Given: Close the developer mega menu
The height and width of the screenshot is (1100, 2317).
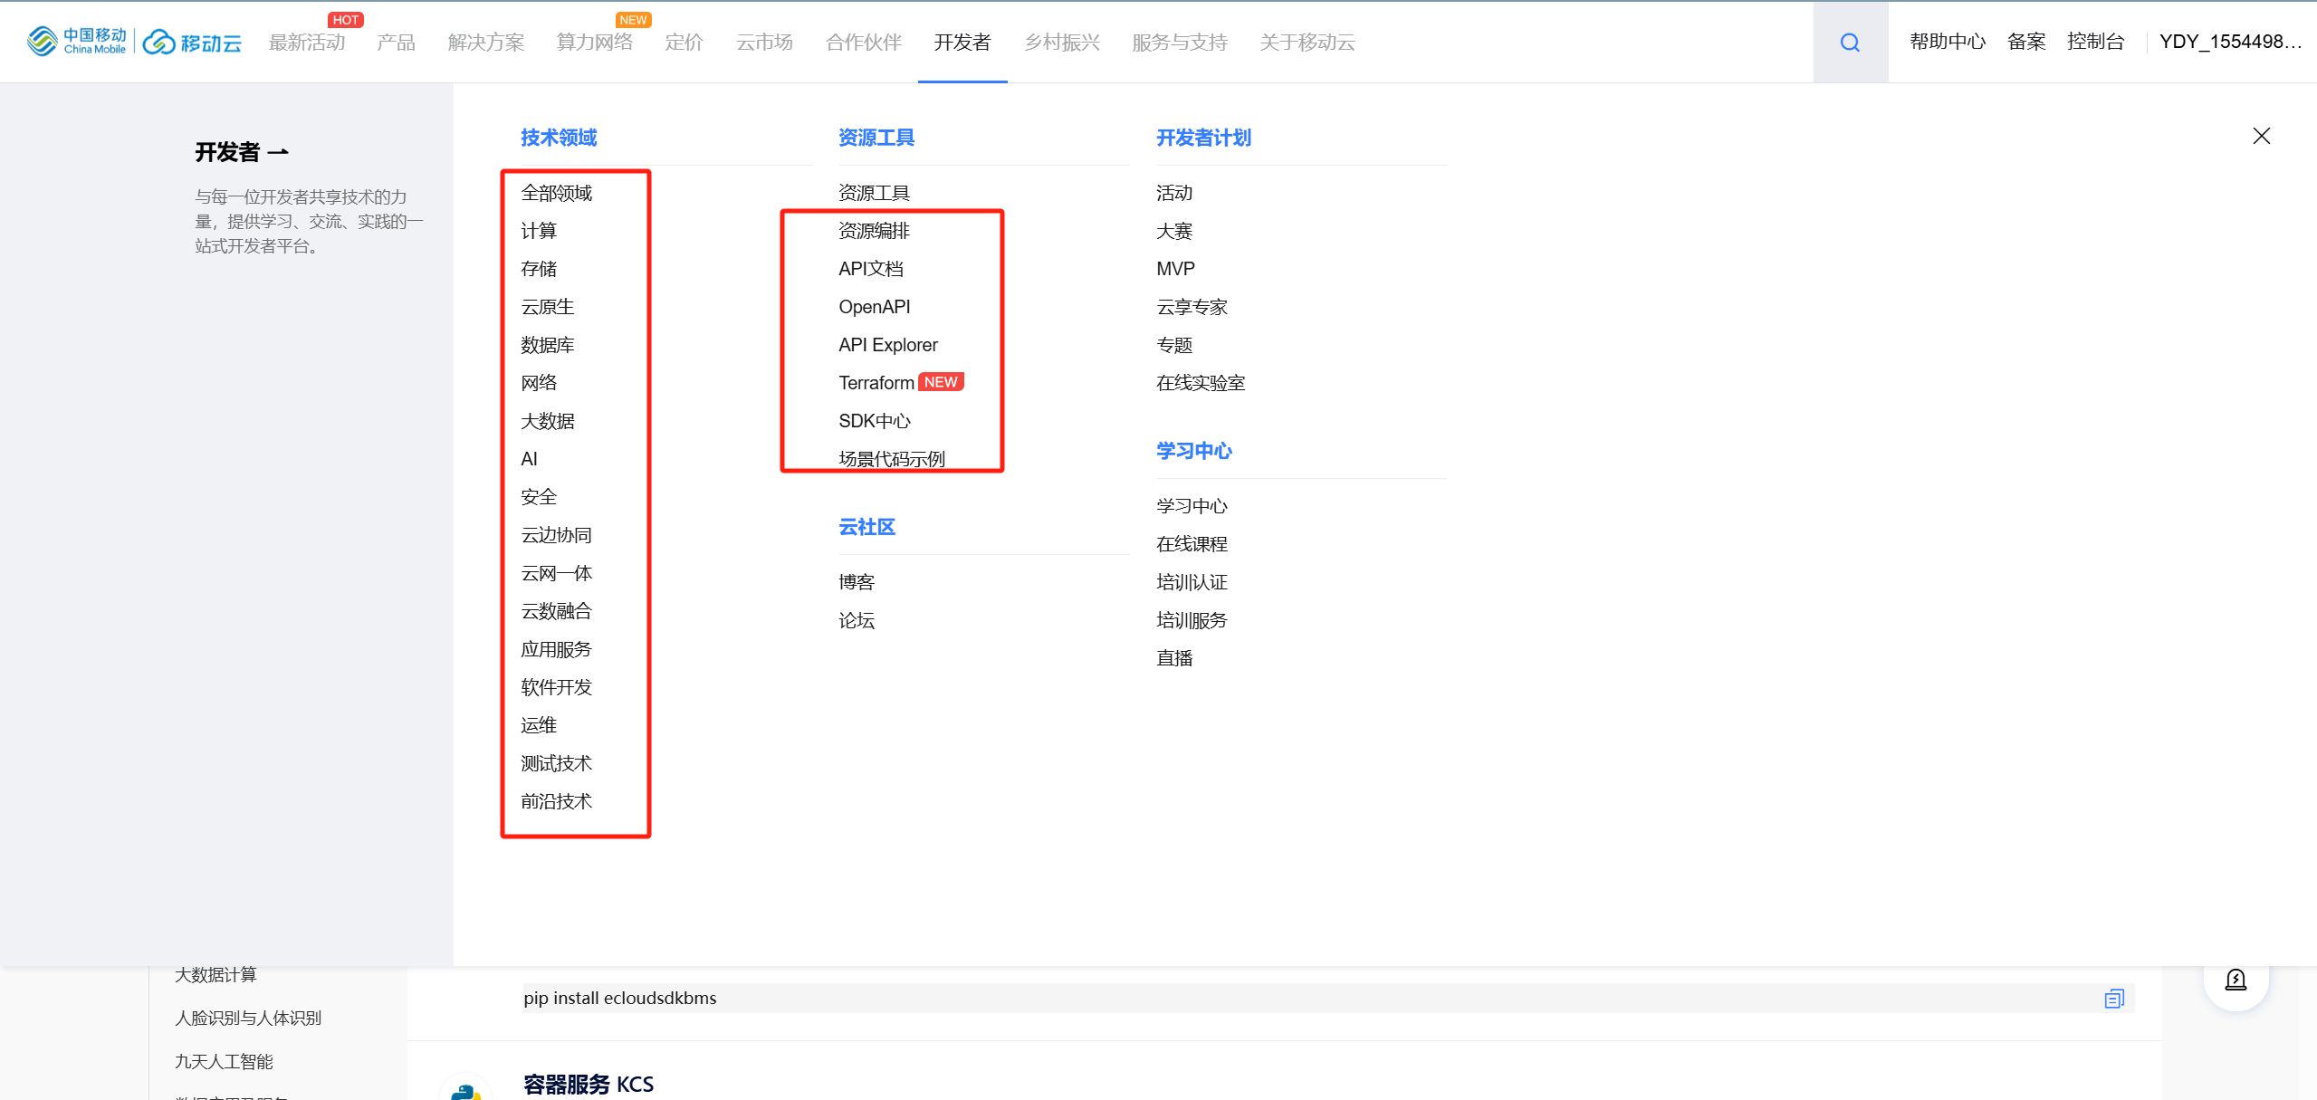Looking at the screenshot, I should pos(2261,136).
